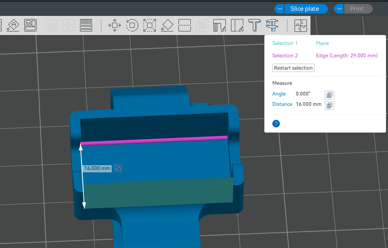388x248 pixels.
Task: Select the Text shape tool
Action: pyautogui.click(x=254, y=25)
